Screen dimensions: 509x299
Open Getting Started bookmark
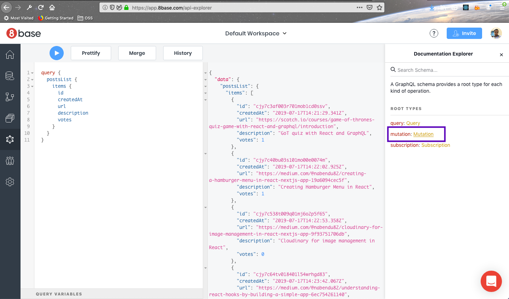click(56, 18)
